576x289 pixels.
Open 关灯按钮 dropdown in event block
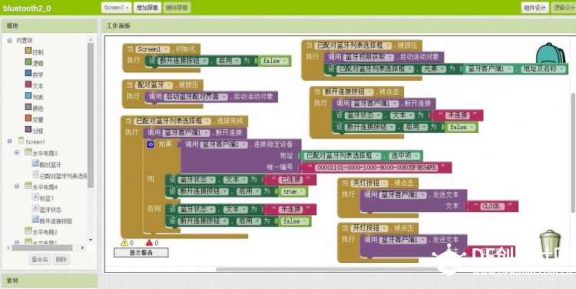[x=369, y=183]
